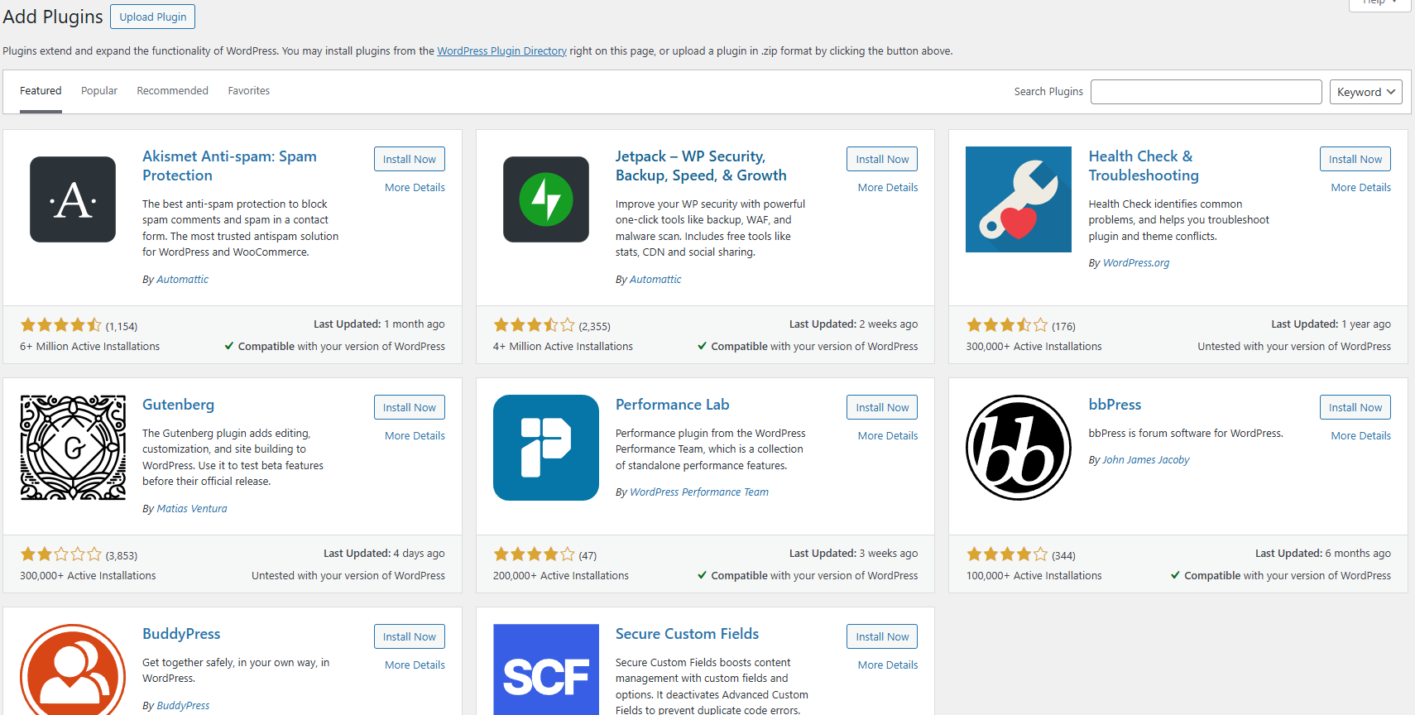Select the Performance Lab plugin icon
Image resolution: width=1415 pixels, height=715 pixels.
[x=546, y=448]
